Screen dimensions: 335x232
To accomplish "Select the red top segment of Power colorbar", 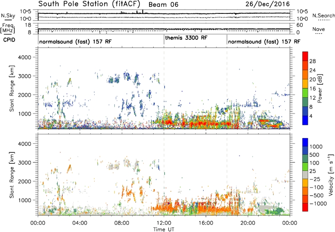I will click(x=305, y=57).
